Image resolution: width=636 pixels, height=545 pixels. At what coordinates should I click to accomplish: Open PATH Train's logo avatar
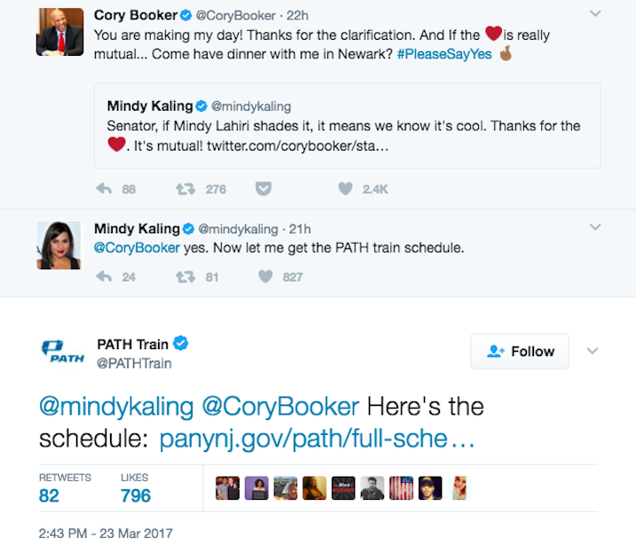tap(62, 353)
